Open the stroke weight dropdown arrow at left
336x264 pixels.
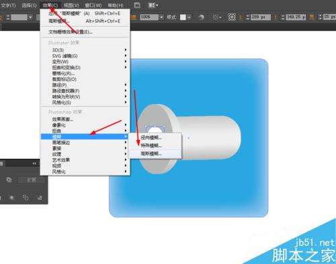(x=30, y=17)
